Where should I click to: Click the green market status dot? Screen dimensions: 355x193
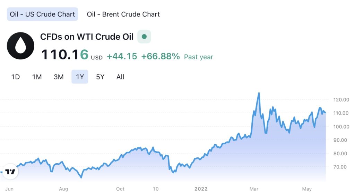(x=144, y=36)
